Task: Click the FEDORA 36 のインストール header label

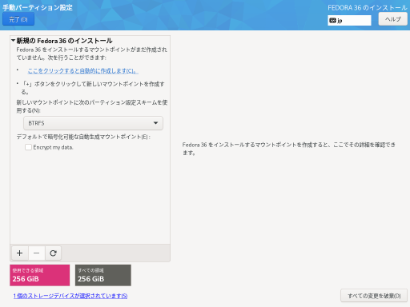Action: 368,8
